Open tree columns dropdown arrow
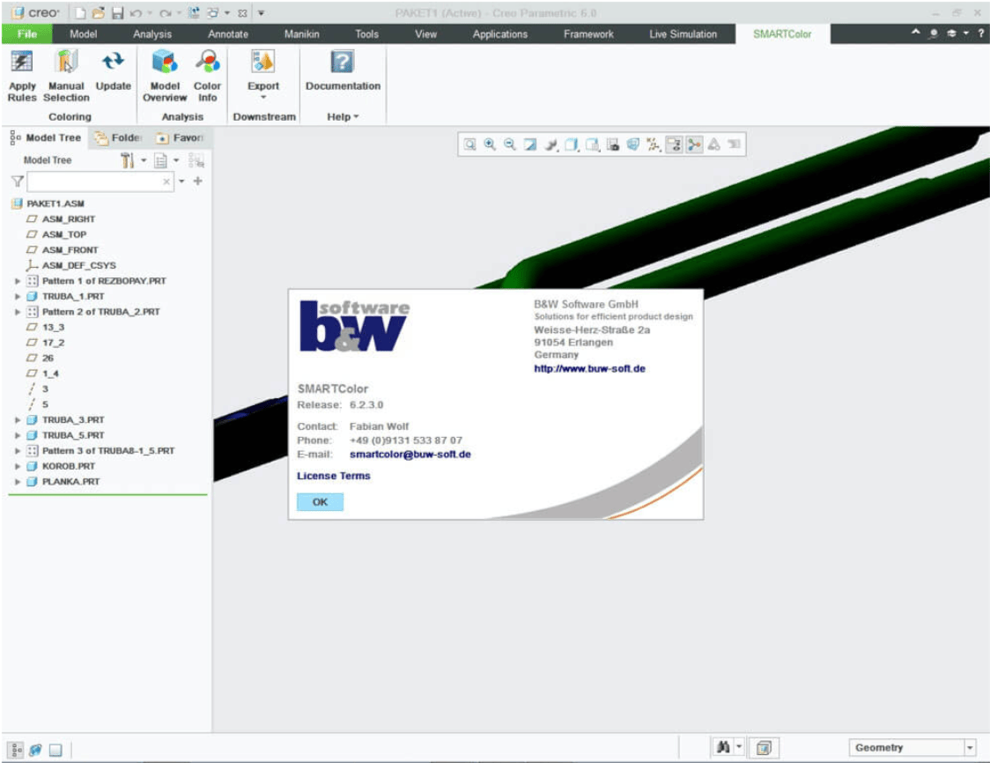The height and width of the screenshot is (763, 990). coord(176,160)
